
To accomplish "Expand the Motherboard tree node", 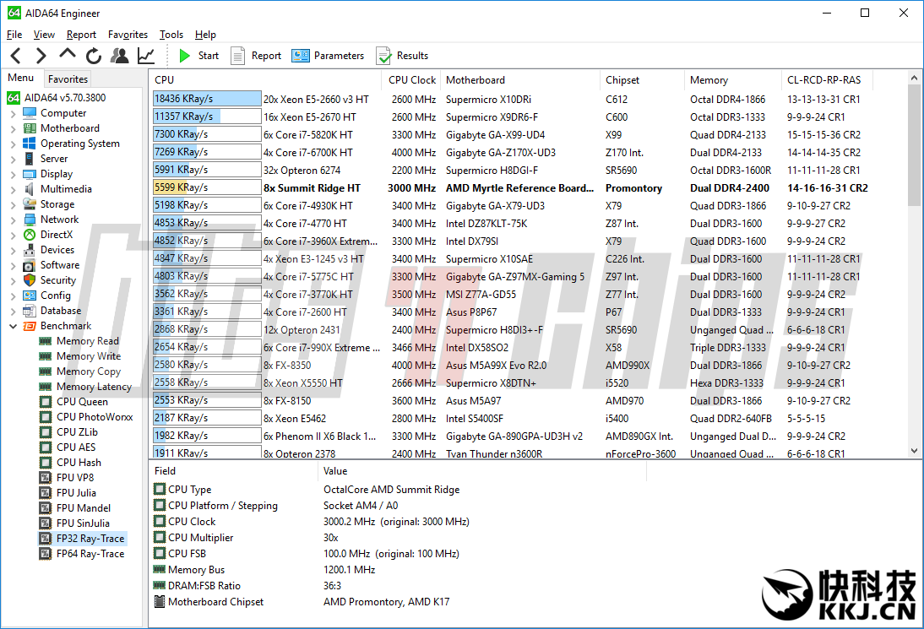I will pos(13,128).
